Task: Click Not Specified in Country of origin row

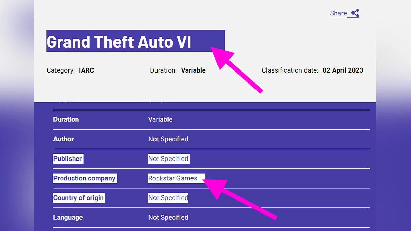Action: click(168, 198)
